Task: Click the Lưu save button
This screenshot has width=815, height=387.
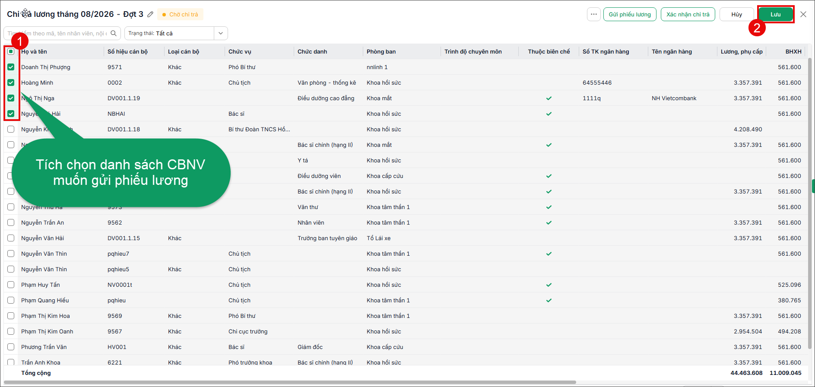Action: pyautogui.click(x=776, y=14)
